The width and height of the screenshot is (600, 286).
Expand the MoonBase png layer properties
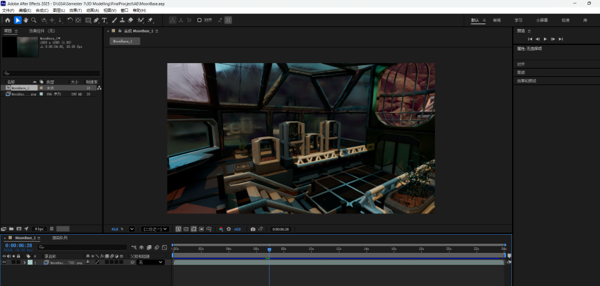(24, 262)
